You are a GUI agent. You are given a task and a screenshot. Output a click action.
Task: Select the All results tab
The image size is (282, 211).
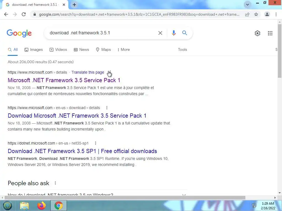[13, 50]
